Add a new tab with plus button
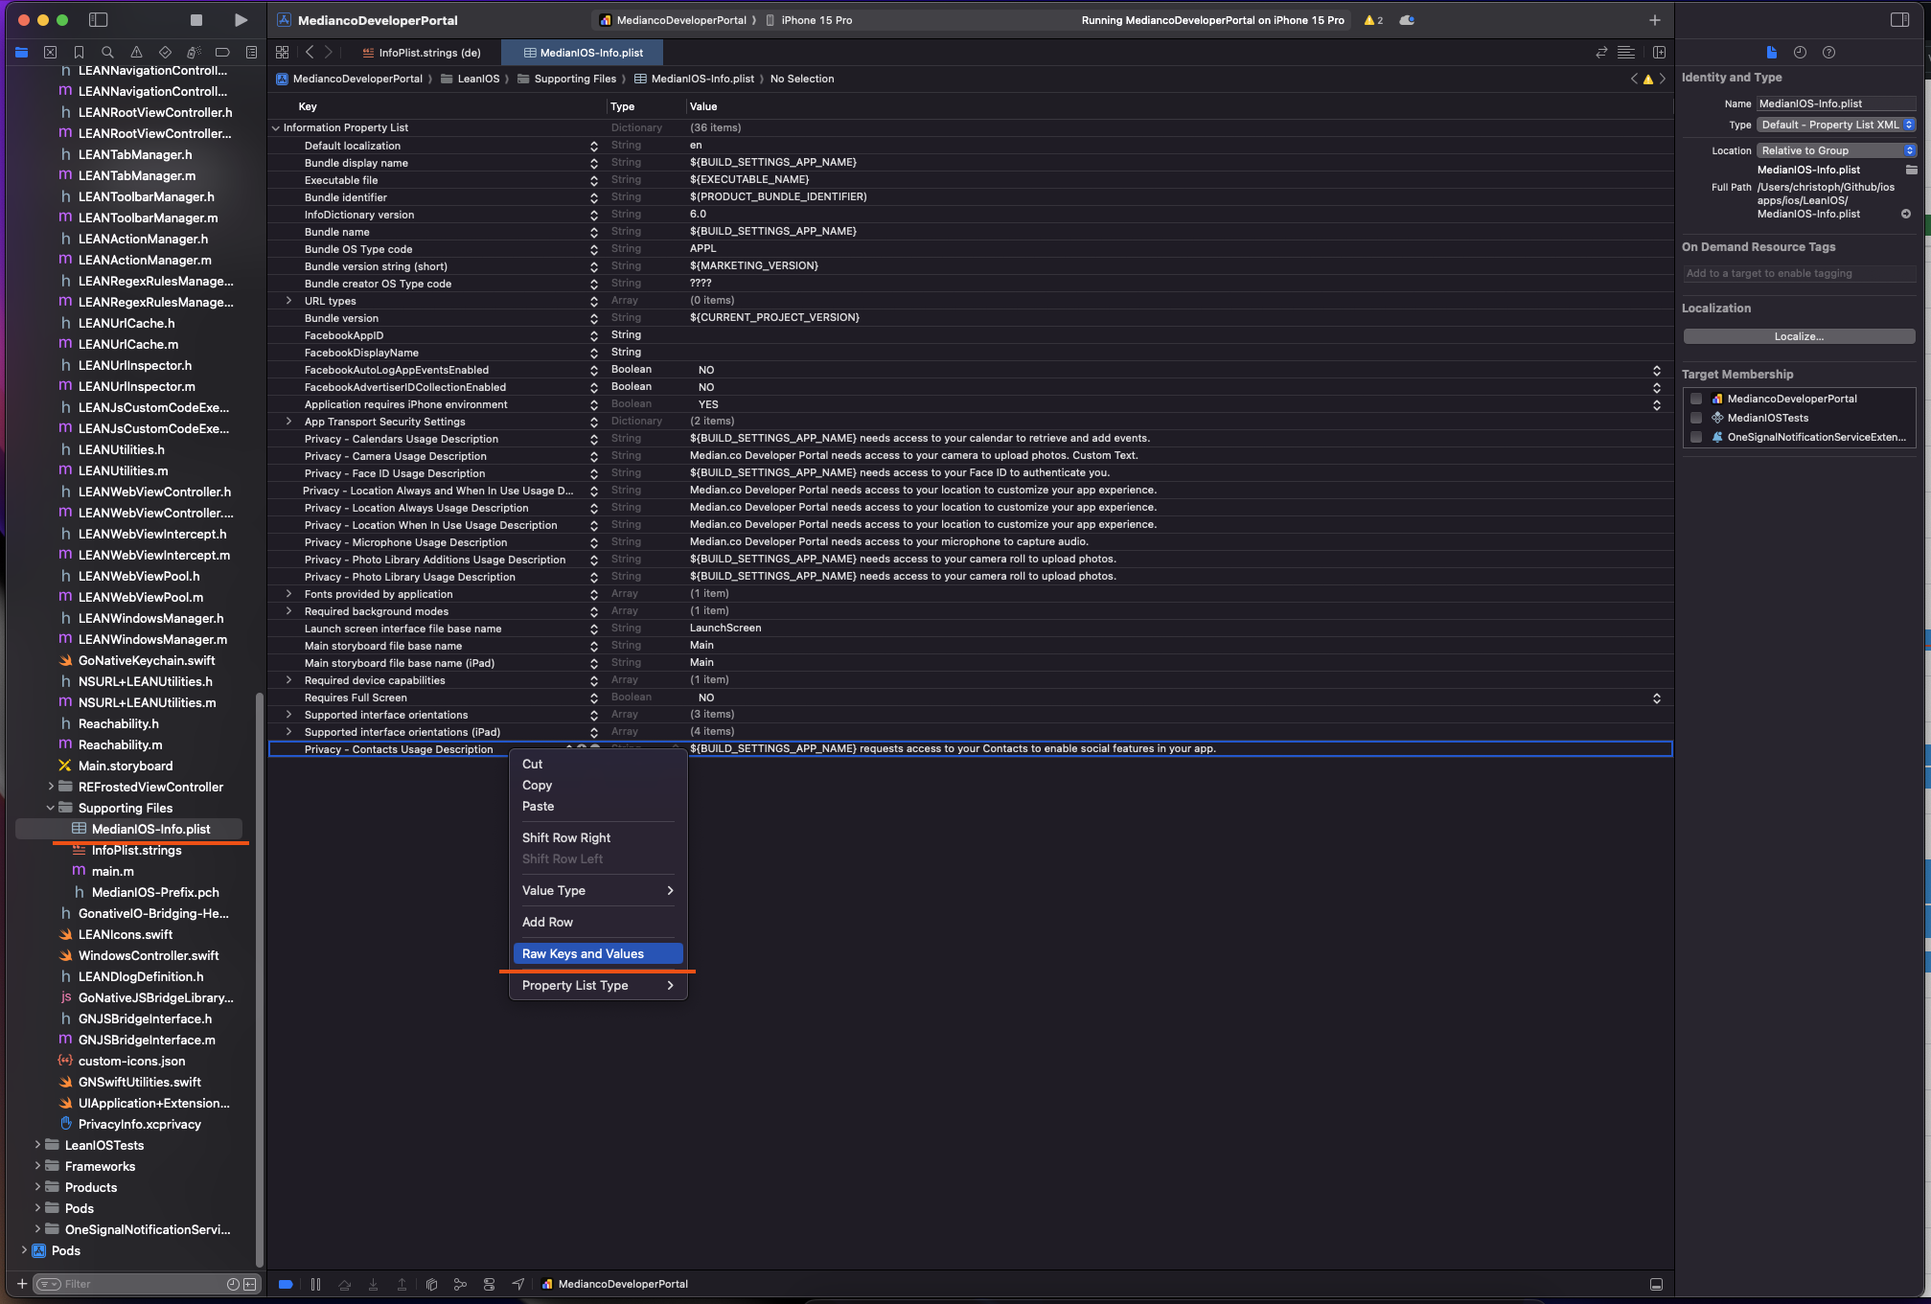Viewport: 1931px width, 1304px height. [x=1654, y=20]
